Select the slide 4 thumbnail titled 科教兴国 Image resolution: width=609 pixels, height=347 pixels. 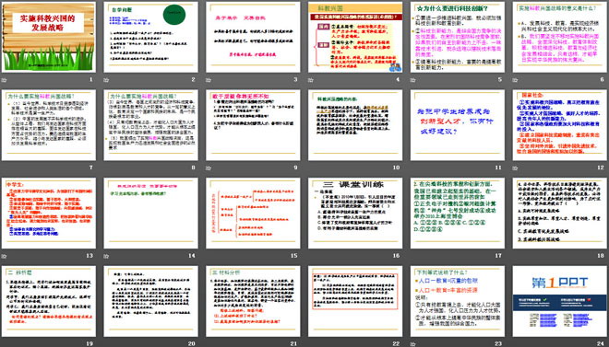(355, 37)
